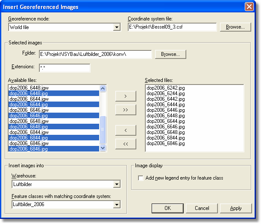Add selected files with single right arrow button

pos(126,96)
